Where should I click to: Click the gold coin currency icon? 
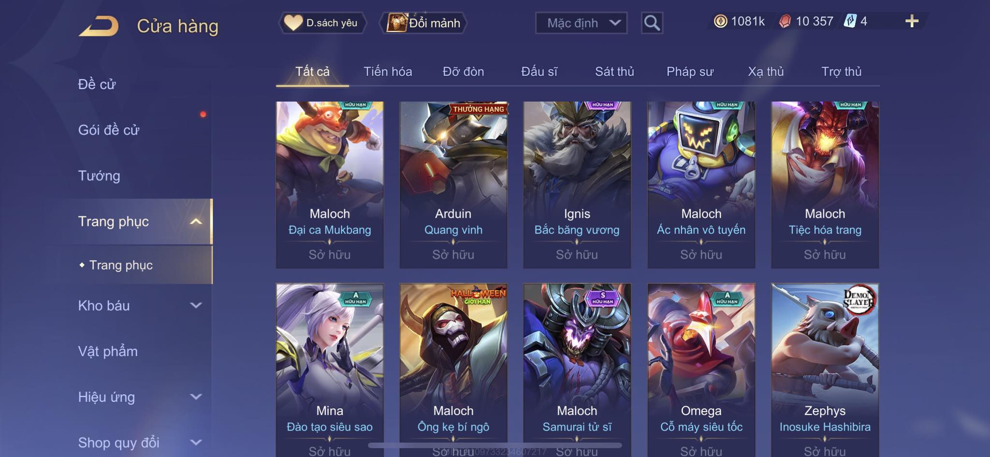tap(720, 21)
